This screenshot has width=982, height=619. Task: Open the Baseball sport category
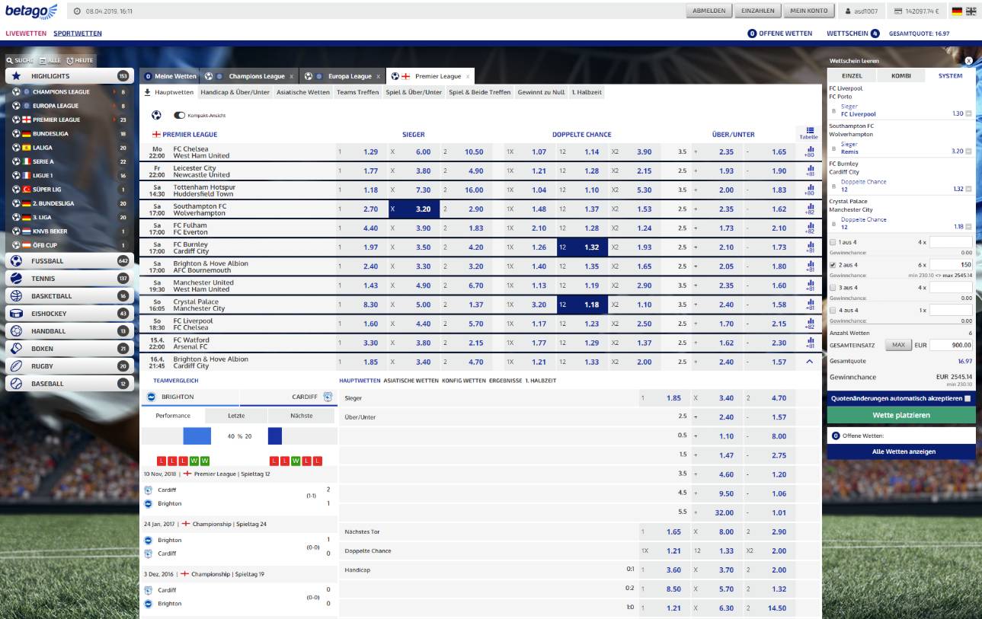pyautogui.click(x=69, y=384)
